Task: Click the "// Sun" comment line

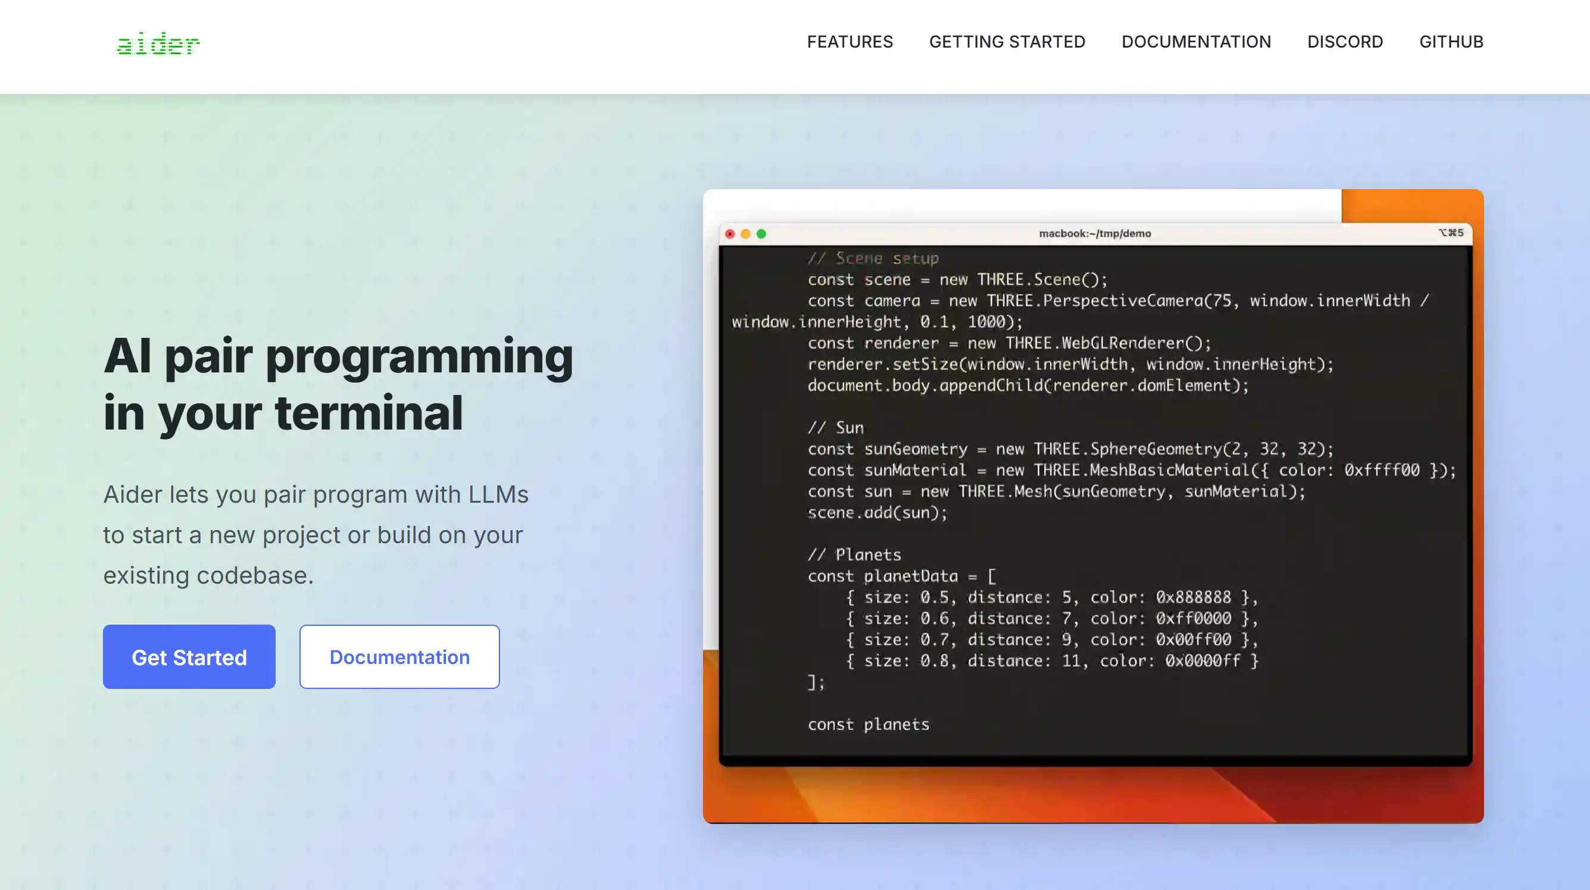Action: (836, 427)
